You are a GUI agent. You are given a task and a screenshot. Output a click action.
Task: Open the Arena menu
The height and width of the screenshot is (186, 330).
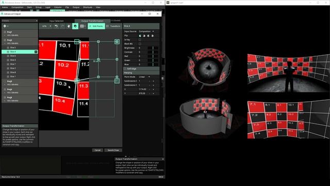click(x=5, y=7)
